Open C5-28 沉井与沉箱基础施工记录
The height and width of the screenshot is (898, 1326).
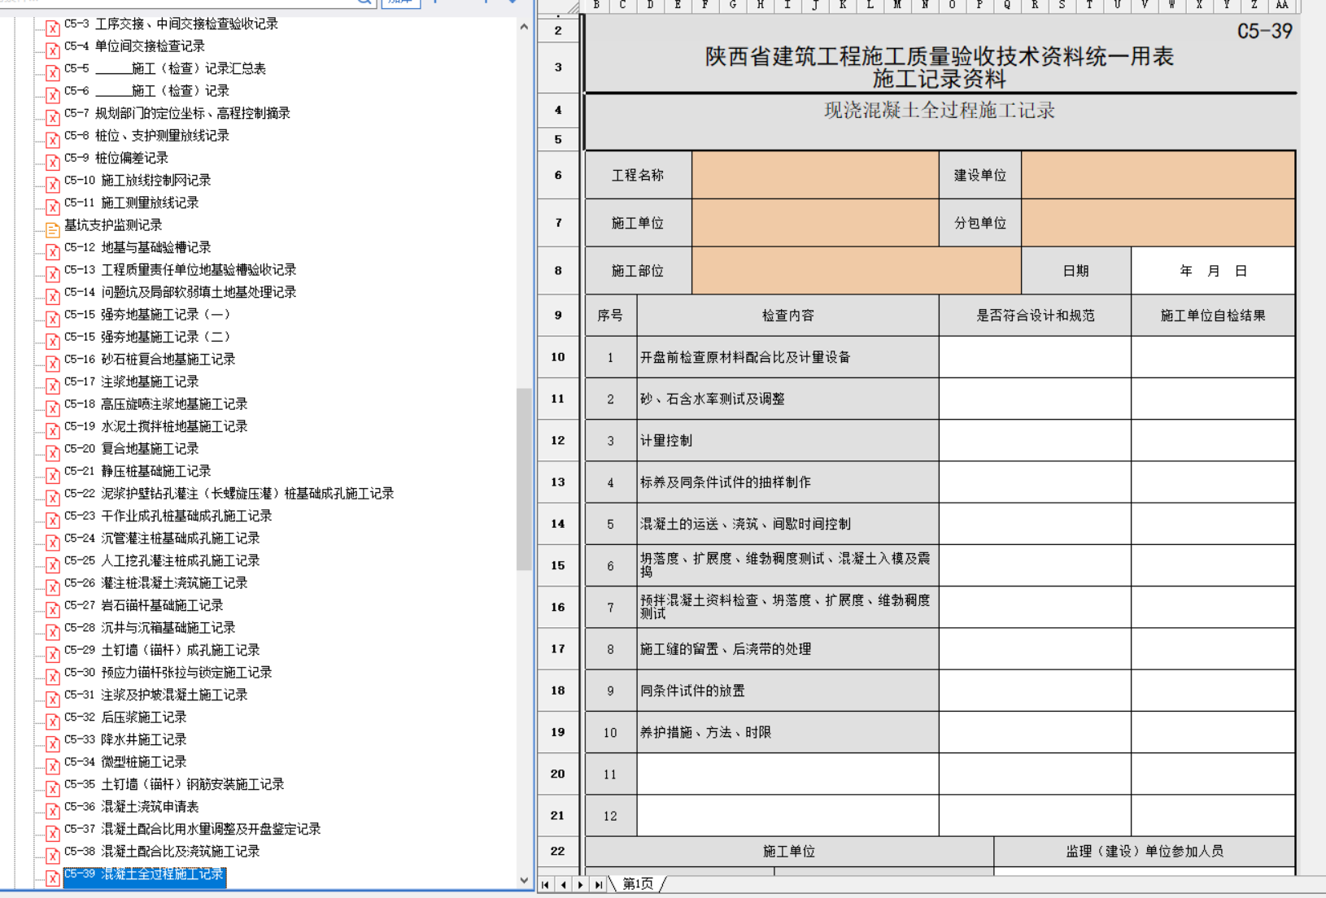click(150, 628)
